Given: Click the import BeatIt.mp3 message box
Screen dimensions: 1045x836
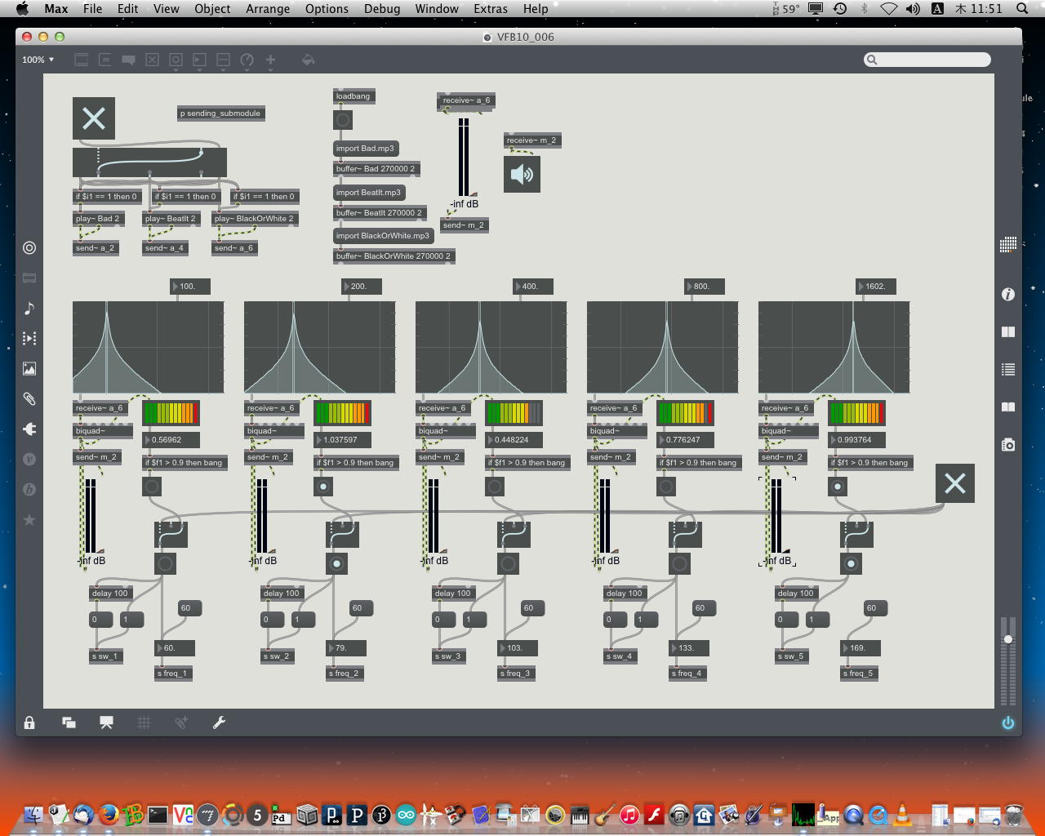Looking at the screenshot, I should point(369,193).
